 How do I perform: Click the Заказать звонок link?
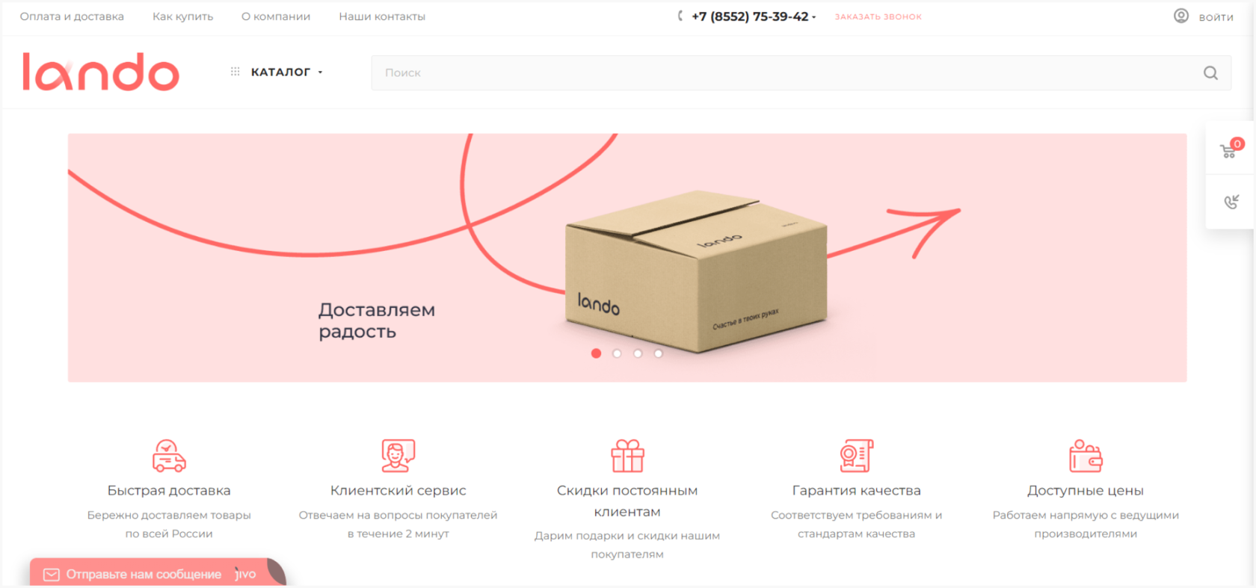point(878,16)
